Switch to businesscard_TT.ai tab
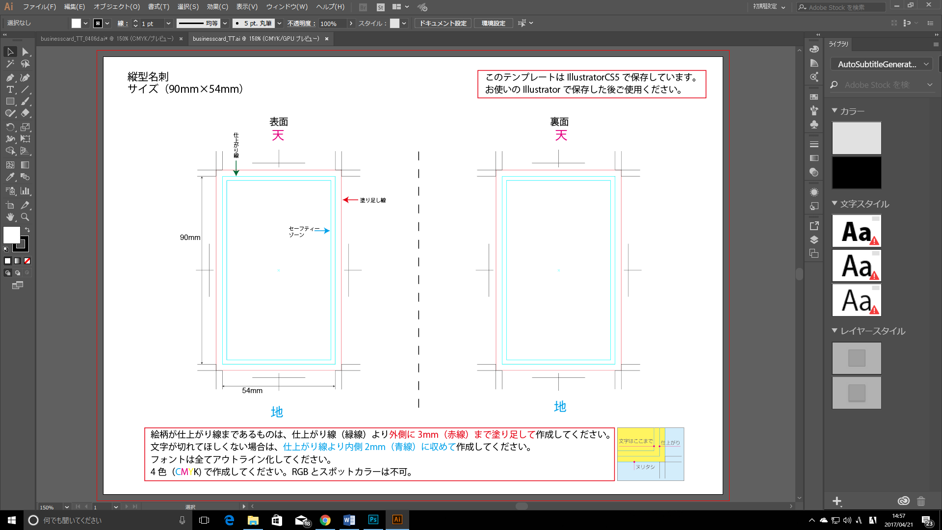 click(x=256, y=38)
